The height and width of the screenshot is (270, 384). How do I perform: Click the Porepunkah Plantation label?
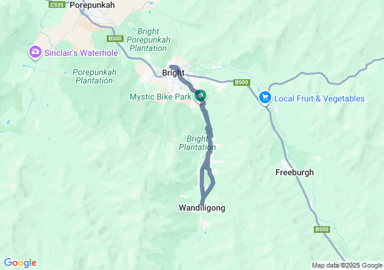tap(95, 76)
